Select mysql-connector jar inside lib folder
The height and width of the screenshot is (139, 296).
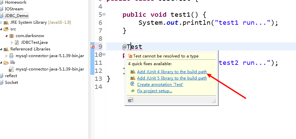pyautogui.click(x=50, y=69)
